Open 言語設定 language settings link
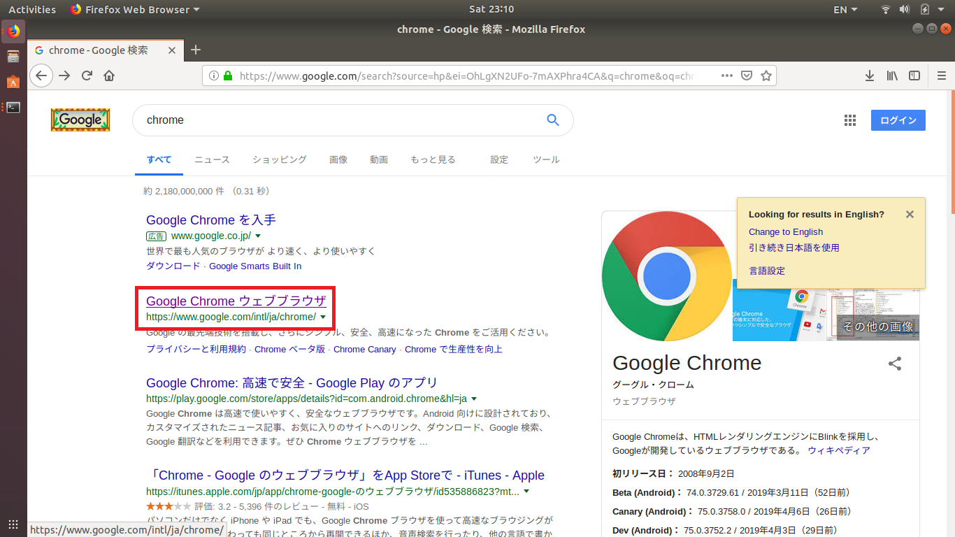955x537 pixels. coord(767,271)
